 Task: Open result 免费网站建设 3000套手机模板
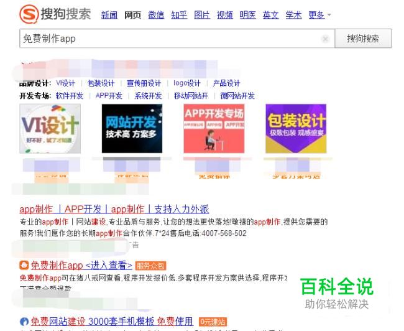112,322
